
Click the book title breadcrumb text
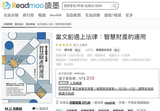54,24
